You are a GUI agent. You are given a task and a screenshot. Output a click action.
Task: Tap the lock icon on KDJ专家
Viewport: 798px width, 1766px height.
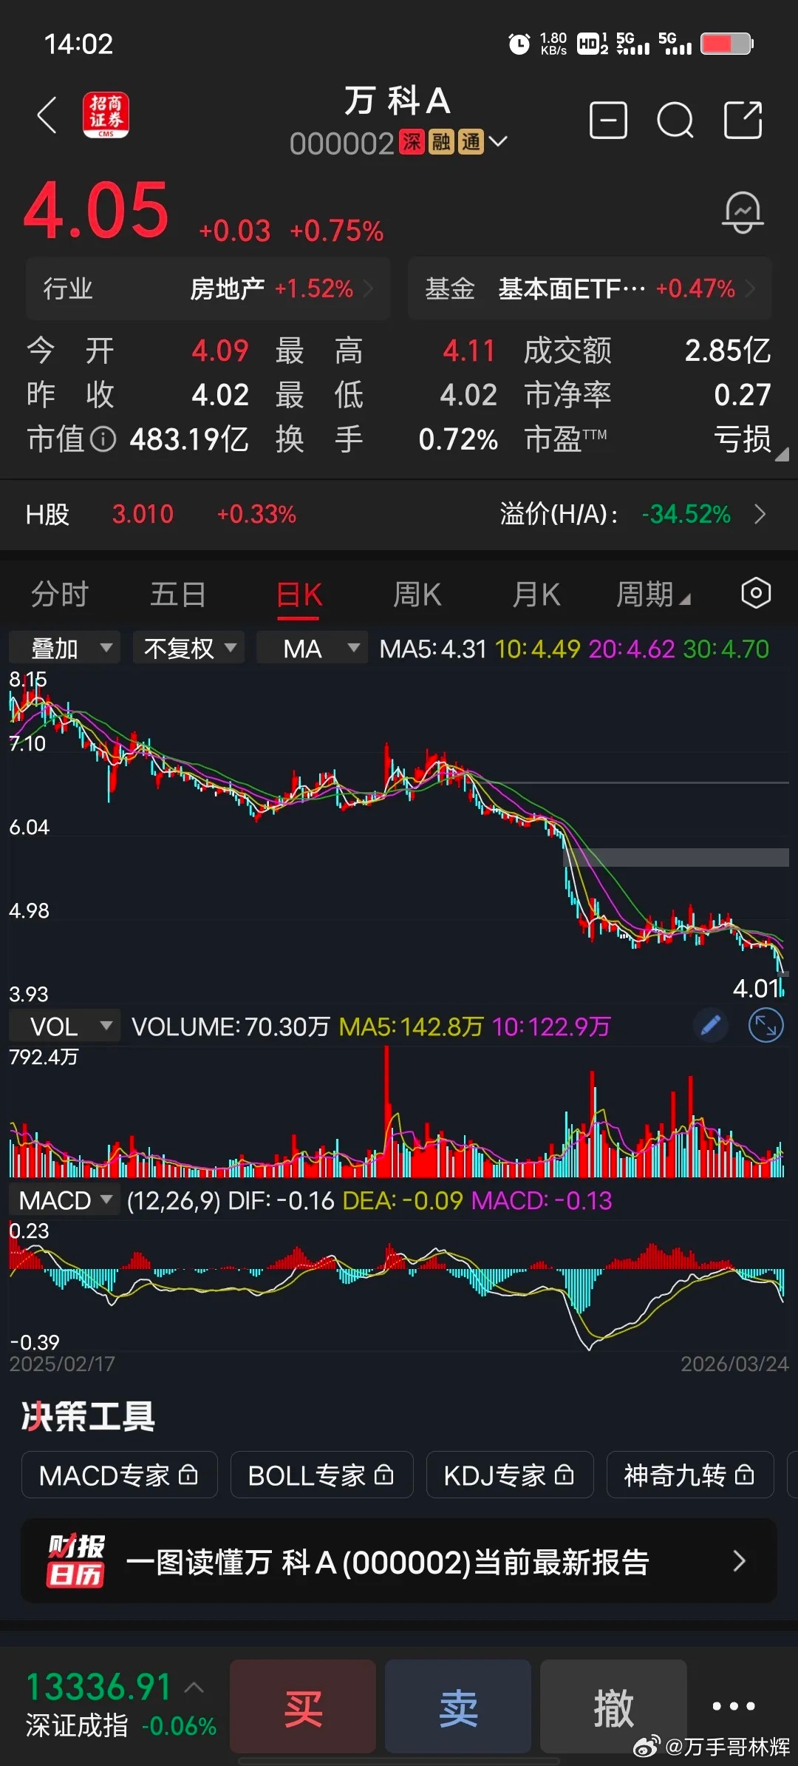[x=565, y=1475]
